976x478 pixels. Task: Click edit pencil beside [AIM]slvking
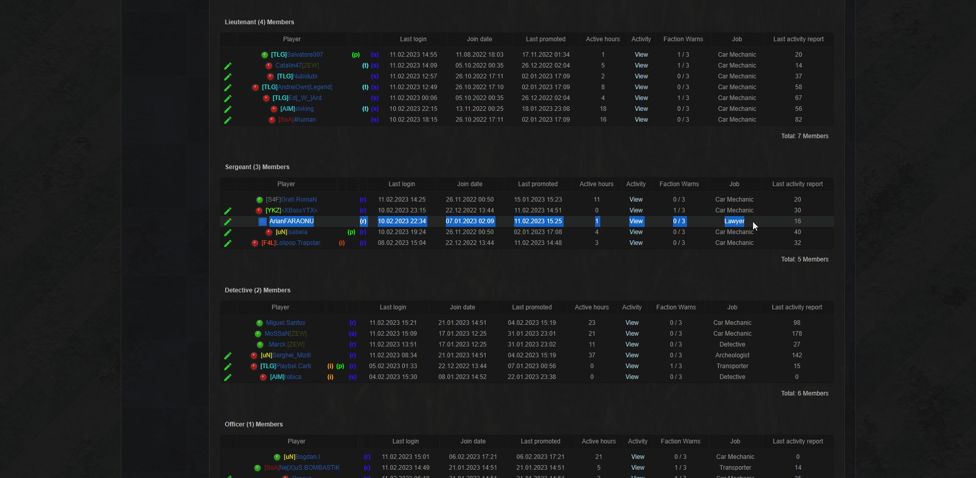point(228,109)
